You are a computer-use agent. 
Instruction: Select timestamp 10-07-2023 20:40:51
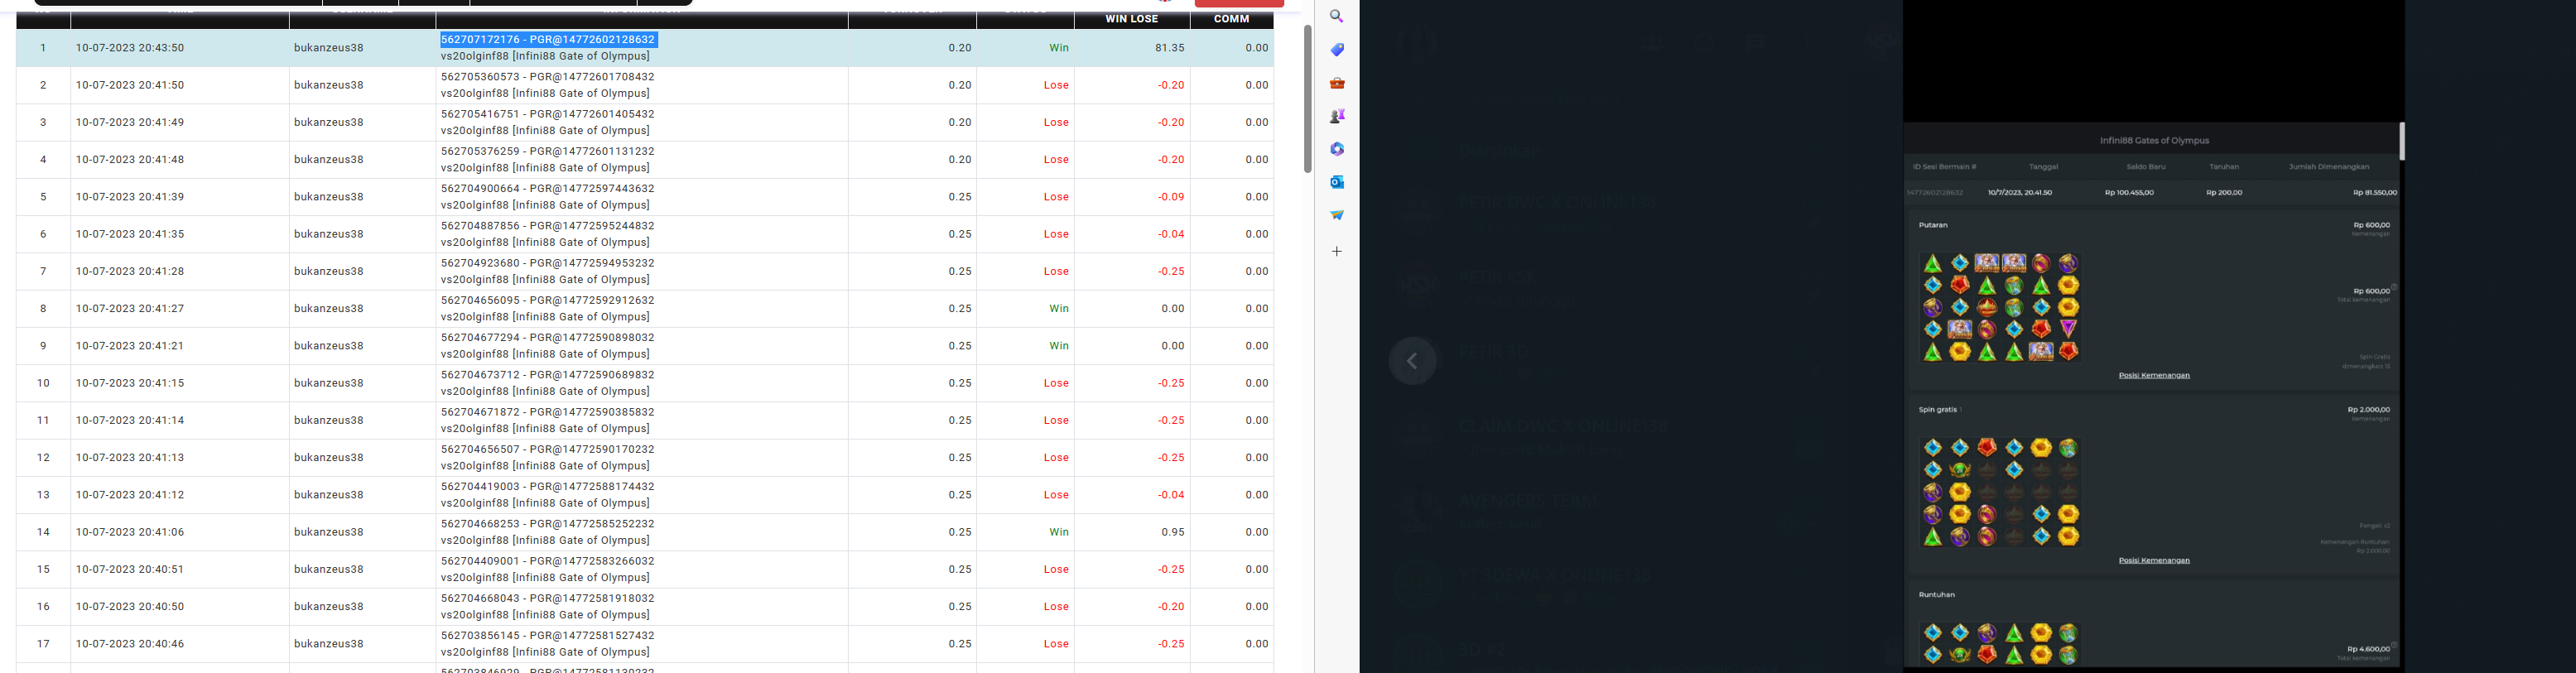tap(130, 569)
